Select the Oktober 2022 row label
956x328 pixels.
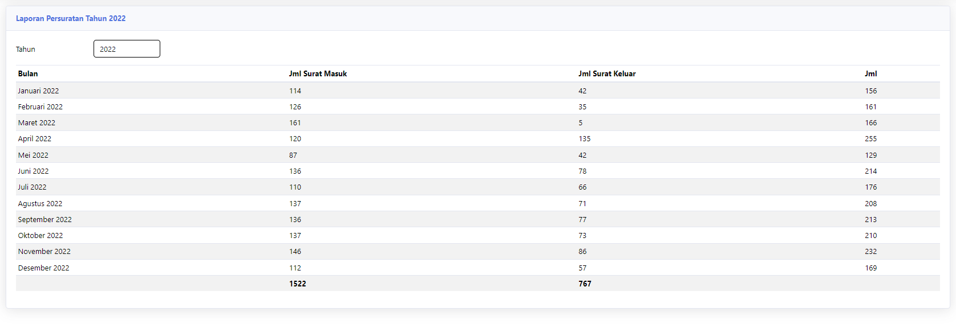click(x=40, y=235)
